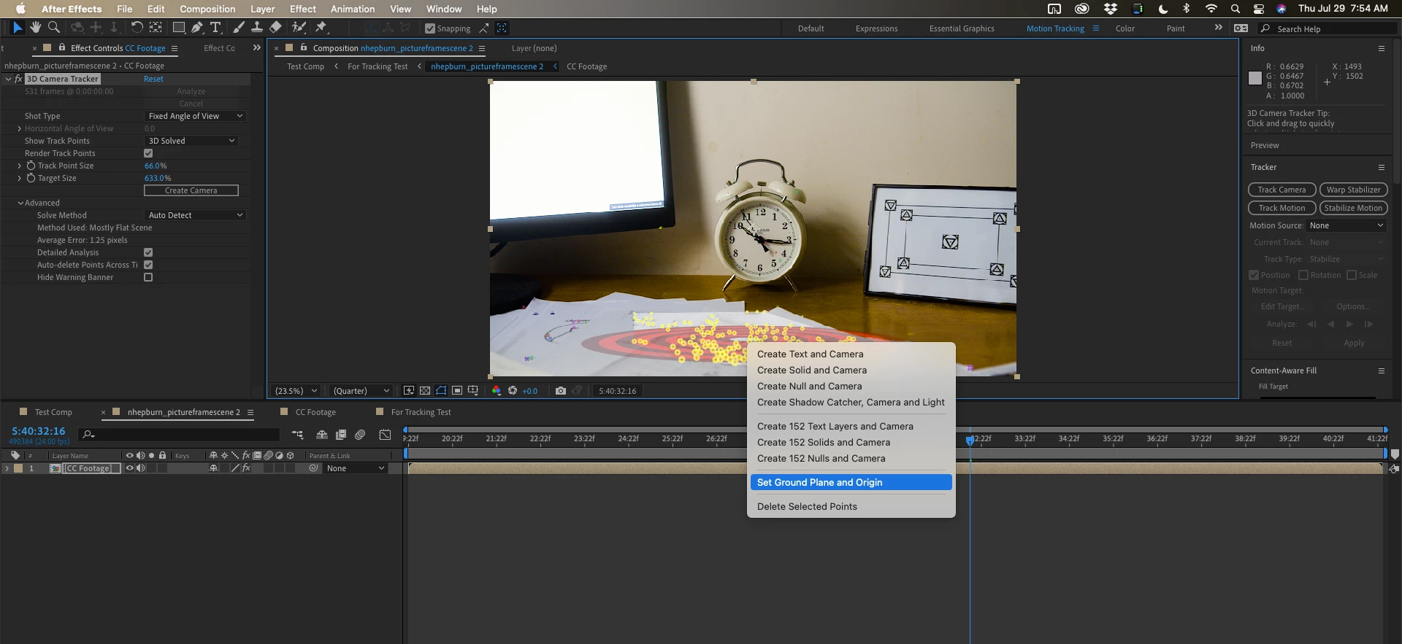
Task: Choose Create Shadow Catcher, Camera and Light
Action: click(x=851, y=402)
